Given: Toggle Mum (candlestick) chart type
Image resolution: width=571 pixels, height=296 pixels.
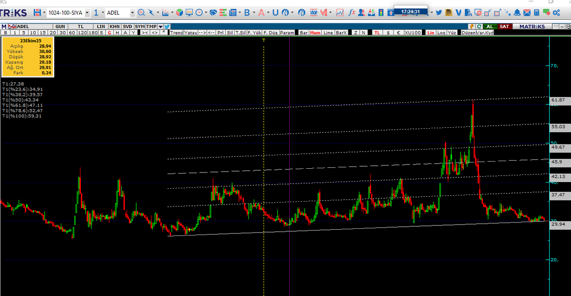Looking at the screenshot, I should tap(315, 32).
